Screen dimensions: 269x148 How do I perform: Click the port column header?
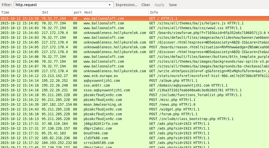[77, 12]
